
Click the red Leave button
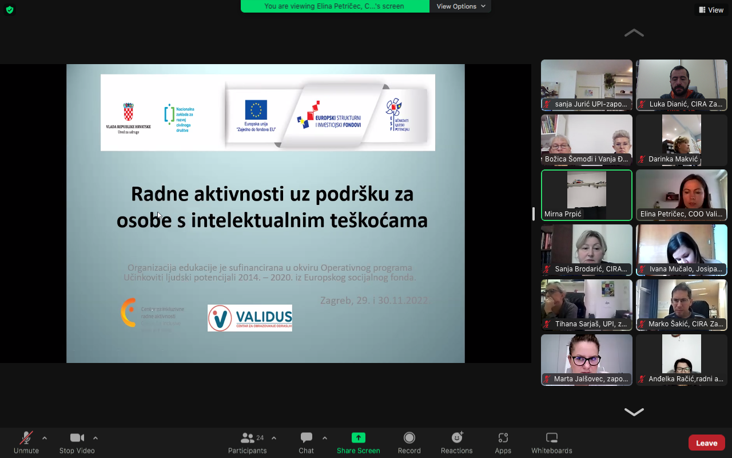tap(706, 443)
